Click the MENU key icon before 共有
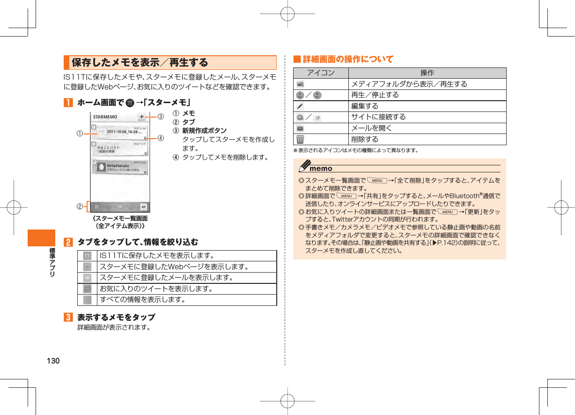575x415 pixels. pyautogui.click(x=346, y=195)
